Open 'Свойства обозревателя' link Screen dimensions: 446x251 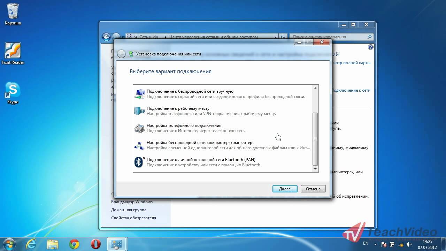click(x=133, y=218)
